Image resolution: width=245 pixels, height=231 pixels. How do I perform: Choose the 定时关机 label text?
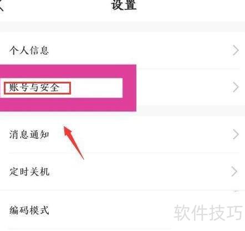[x=29, y=172]
